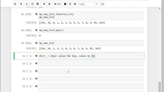
Task: Select the Out[42] list output text
Action: 72,23
